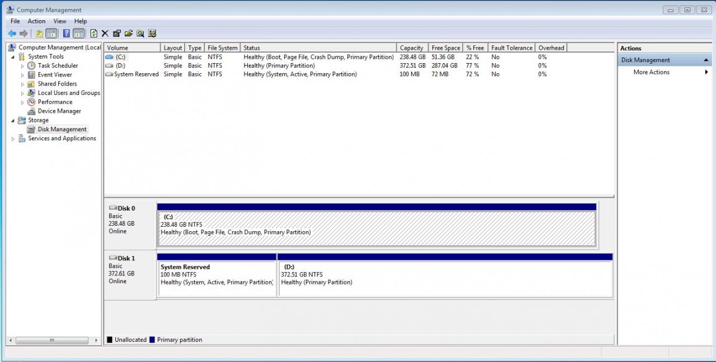Image resolution: width=716 pixels, height=362 pixels.
Task: Select the Device Manager tree item
Action: coord(59,111)
